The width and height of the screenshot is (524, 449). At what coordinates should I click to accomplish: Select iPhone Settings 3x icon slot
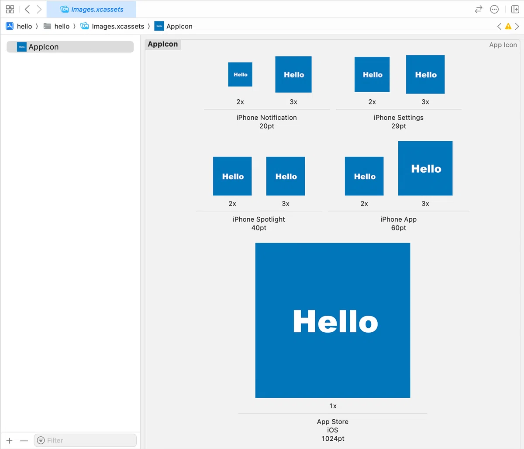(x=425, y=74)
